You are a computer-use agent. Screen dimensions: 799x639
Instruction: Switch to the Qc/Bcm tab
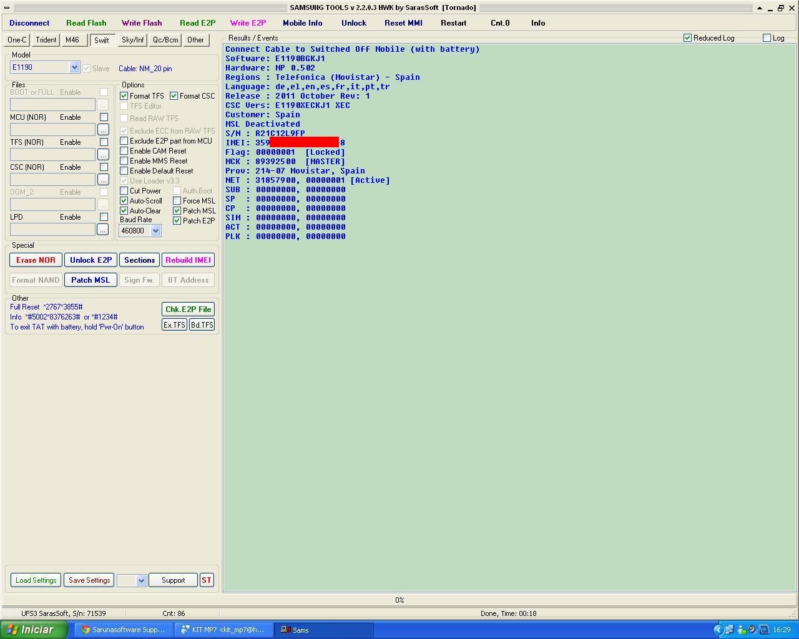[x=165, y=39]
